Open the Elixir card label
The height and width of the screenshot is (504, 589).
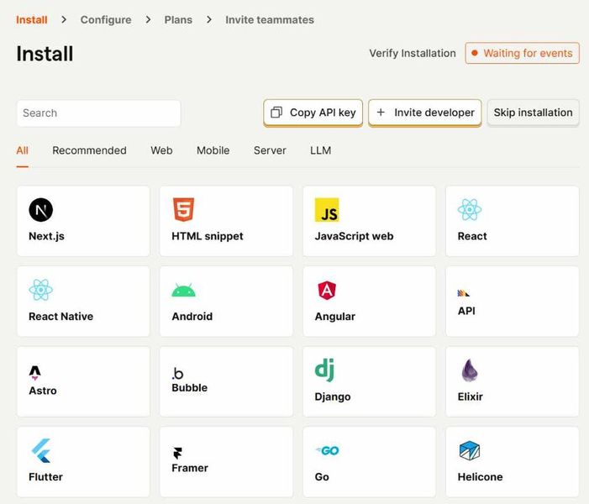(470, 397)
